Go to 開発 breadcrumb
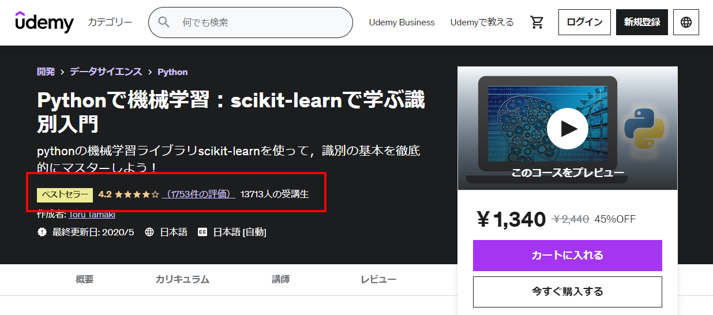 (x=46, y=72)
